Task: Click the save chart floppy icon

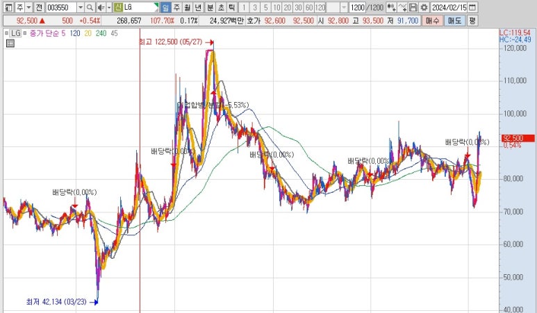Action: coord(413,7)
